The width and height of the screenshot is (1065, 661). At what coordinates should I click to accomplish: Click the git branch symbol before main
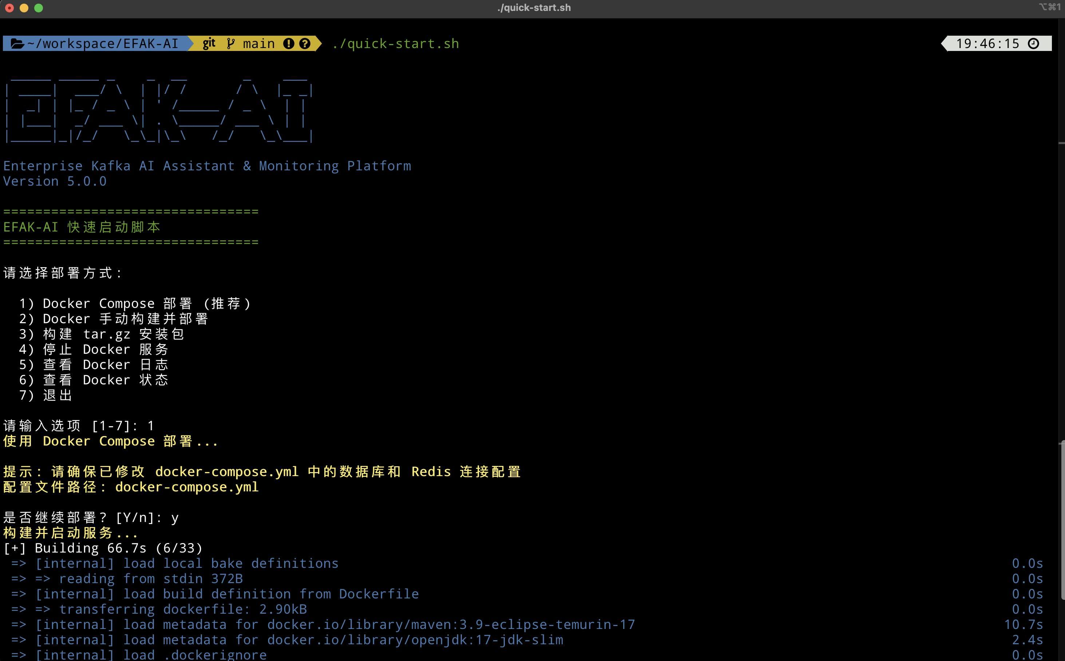click(x=230, y=44)
